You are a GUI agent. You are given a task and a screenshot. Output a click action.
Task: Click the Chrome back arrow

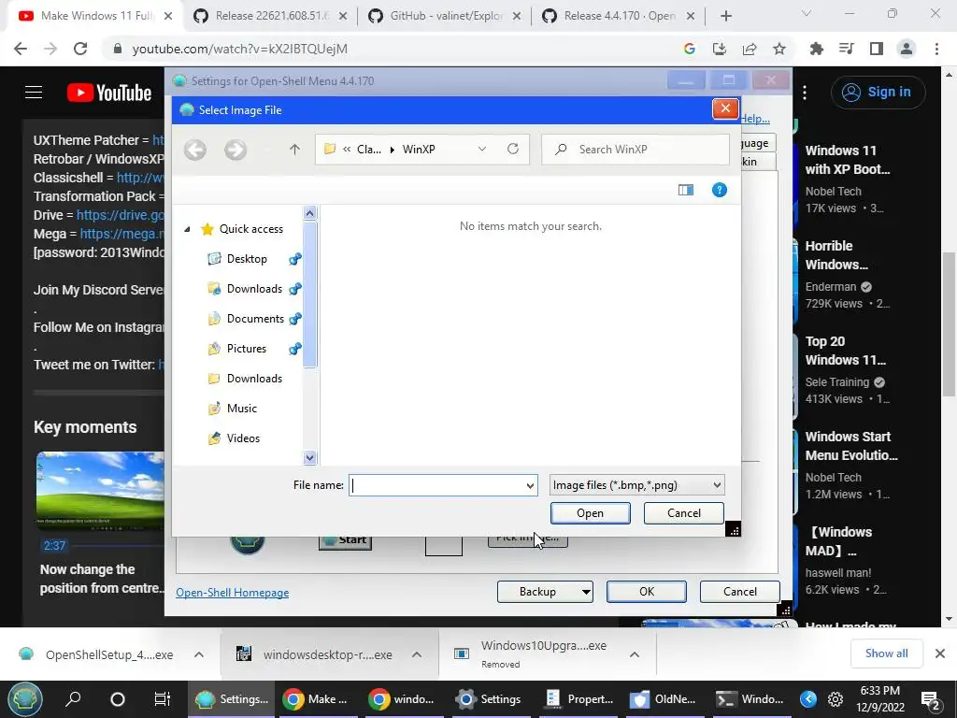21,49
